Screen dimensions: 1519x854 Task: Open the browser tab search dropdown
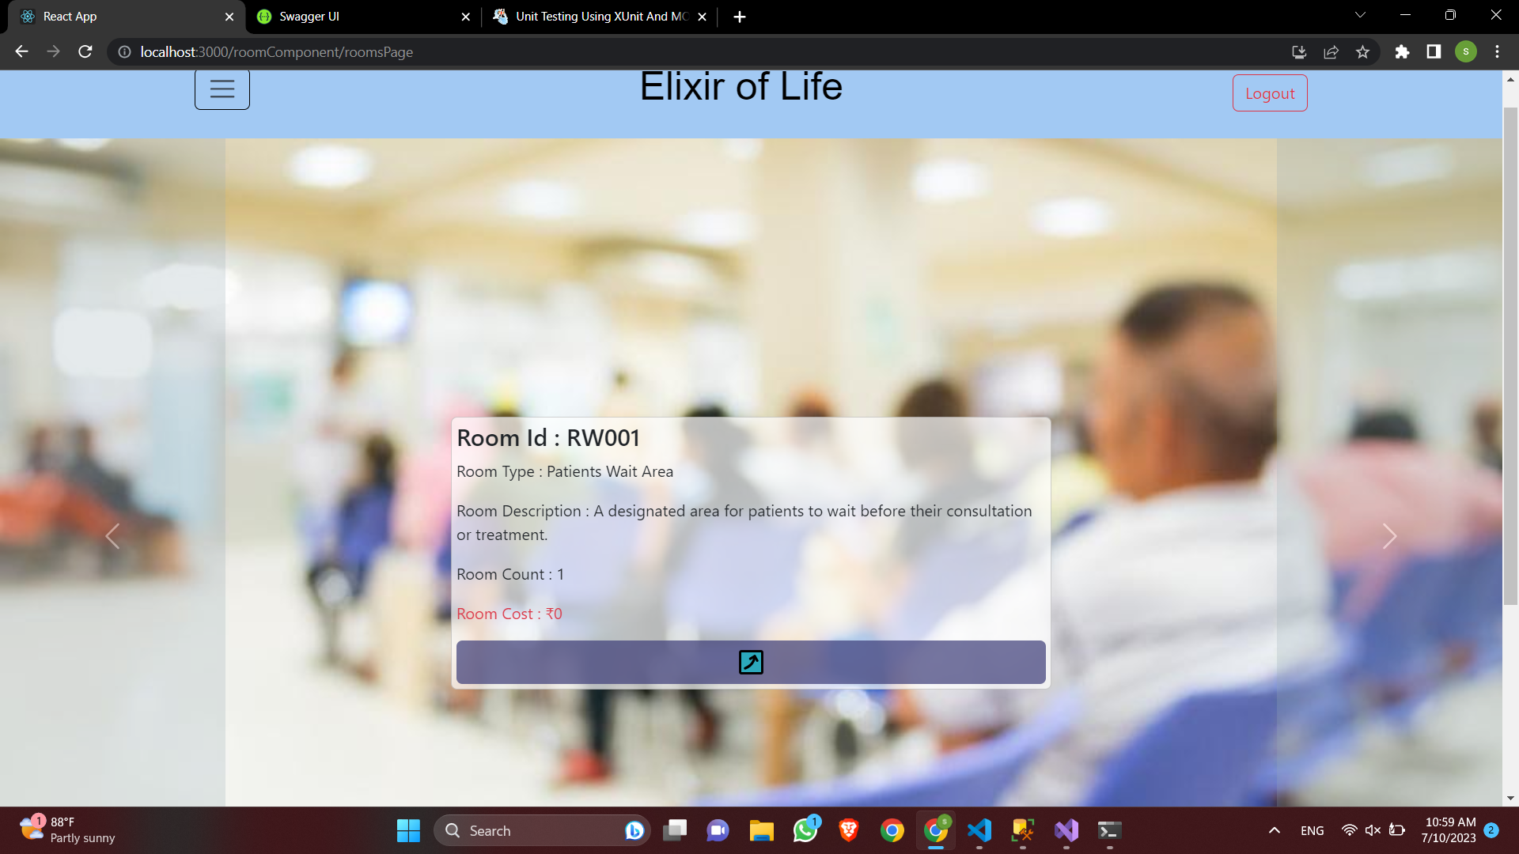[x=1359, y=14]
